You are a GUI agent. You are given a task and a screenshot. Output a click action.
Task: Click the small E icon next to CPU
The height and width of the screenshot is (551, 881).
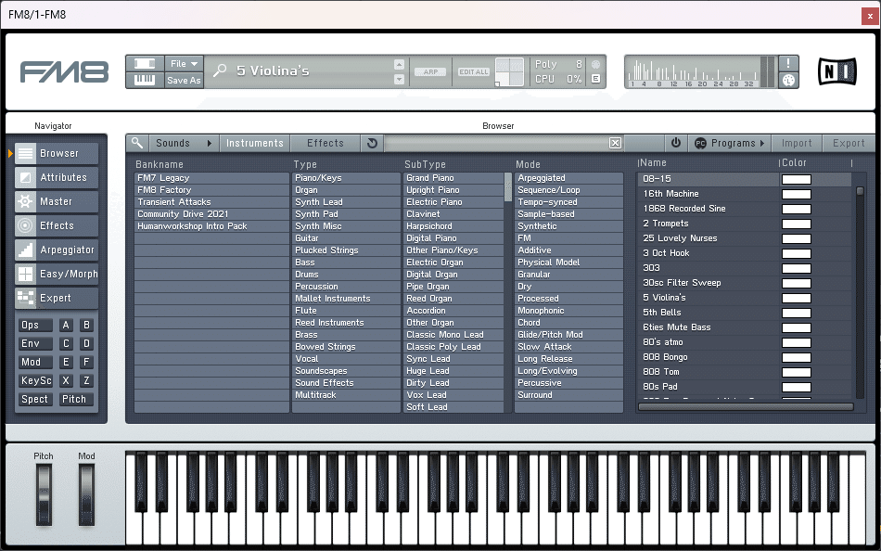[596, 79]
